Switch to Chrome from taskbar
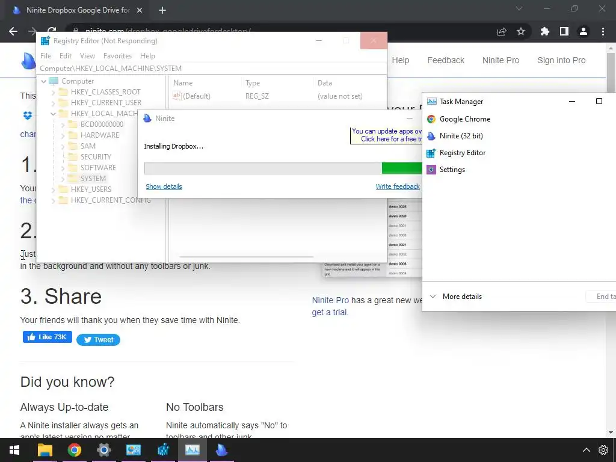The image size is (616, 462). tap(74, 450)
